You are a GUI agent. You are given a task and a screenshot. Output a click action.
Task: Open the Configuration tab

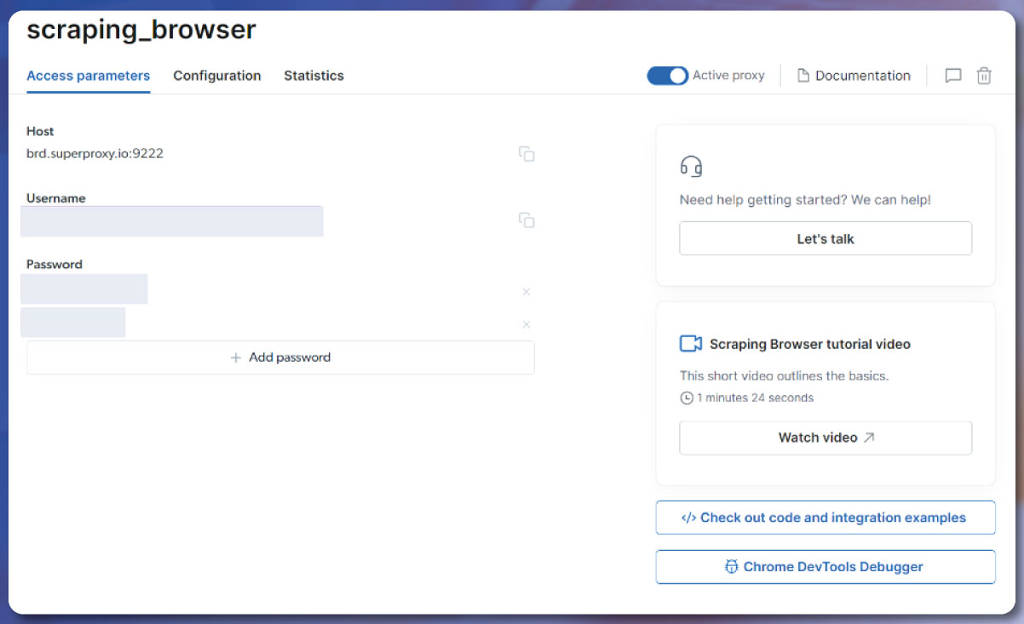pos(217,76)
